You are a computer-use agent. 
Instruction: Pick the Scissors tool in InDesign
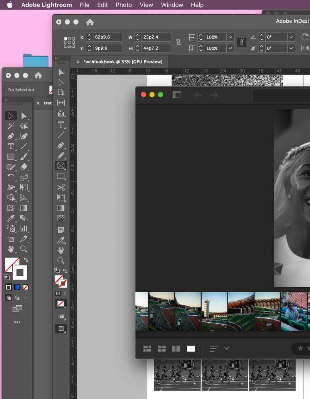(61, 187)
